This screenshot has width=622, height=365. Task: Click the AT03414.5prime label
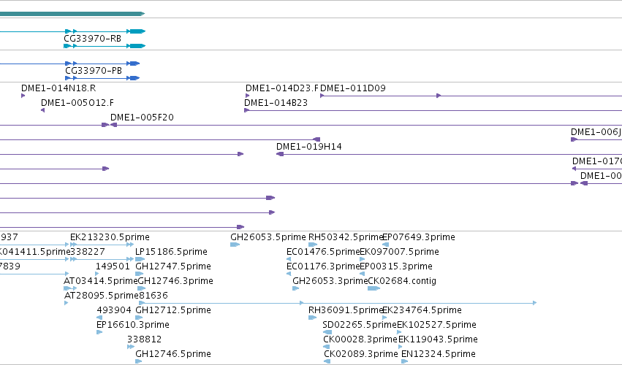(101, 281)
